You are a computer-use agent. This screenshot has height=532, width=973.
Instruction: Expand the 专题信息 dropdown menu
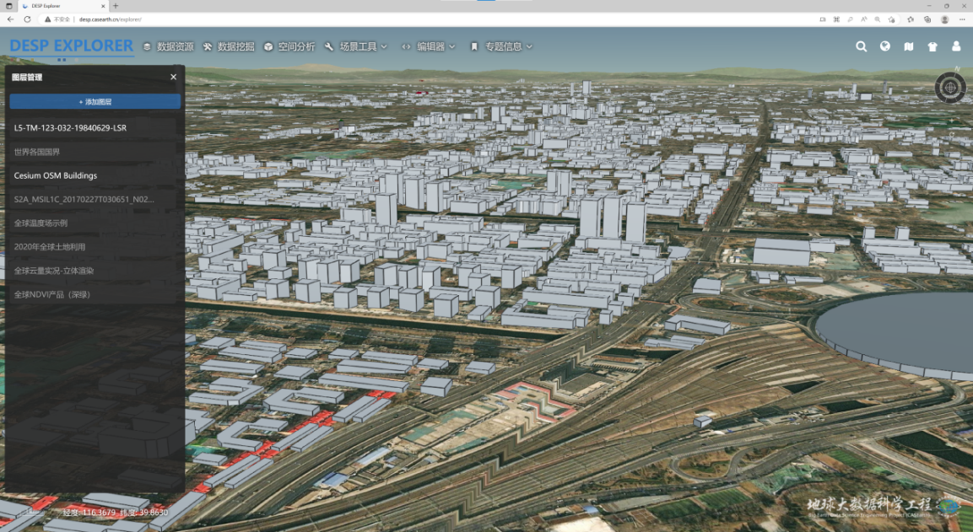coord(502,47)
